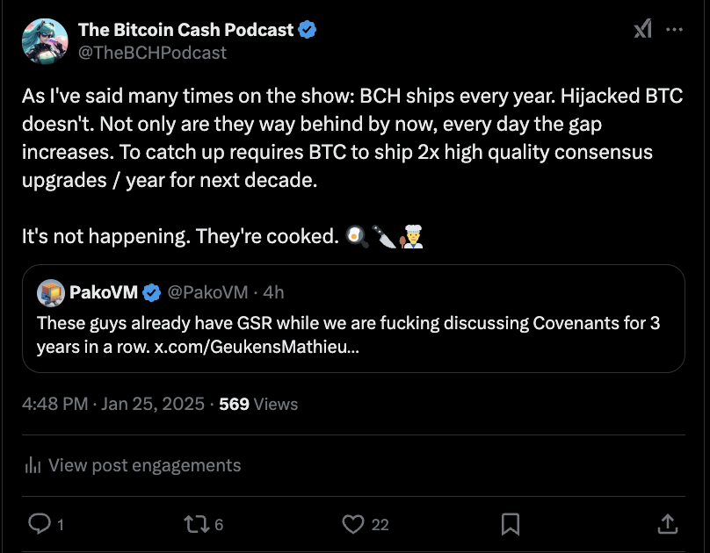Click the reply speech bubble icon

coord(40,524)
